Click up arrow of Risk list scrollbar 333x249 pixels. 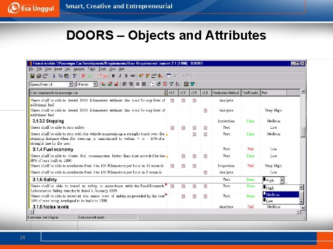301,187
